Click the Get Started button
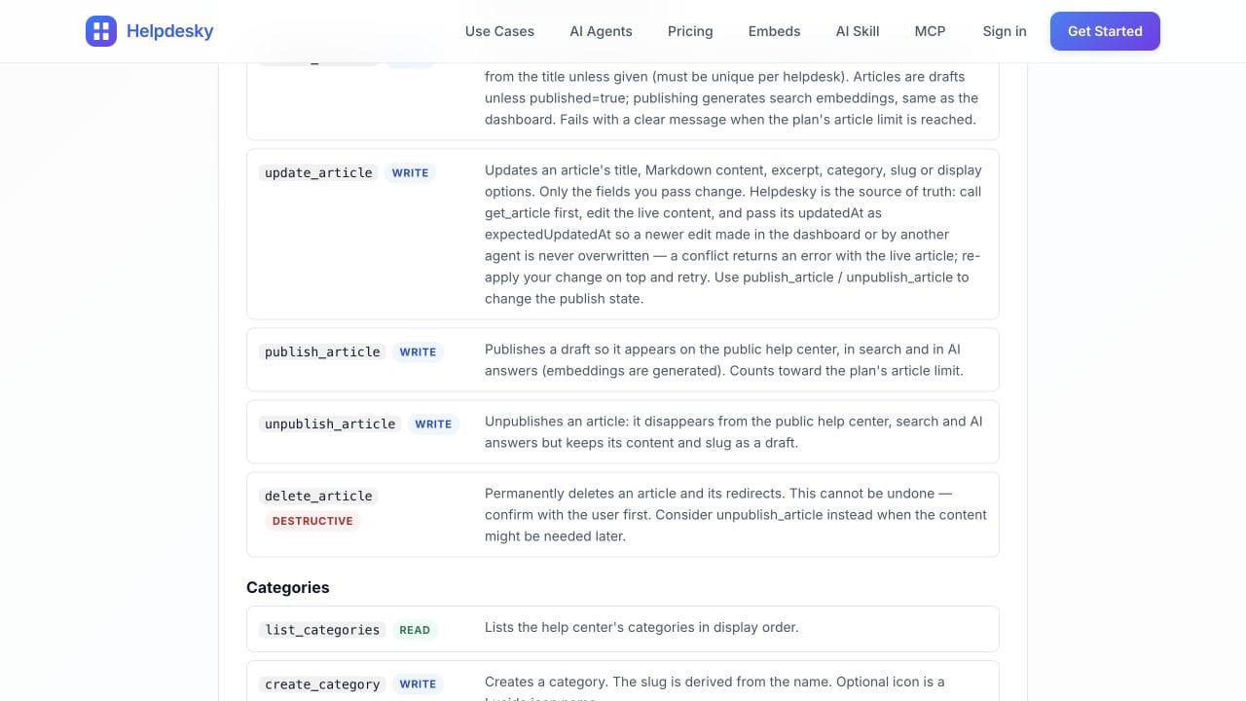 [1105, 31]
